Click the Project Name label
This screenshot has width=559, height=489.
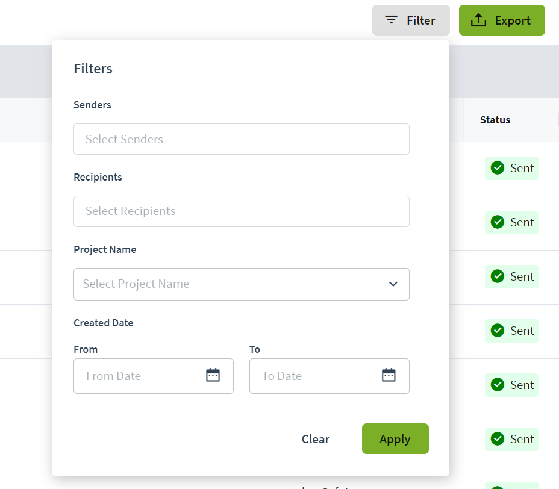(105, 249)
